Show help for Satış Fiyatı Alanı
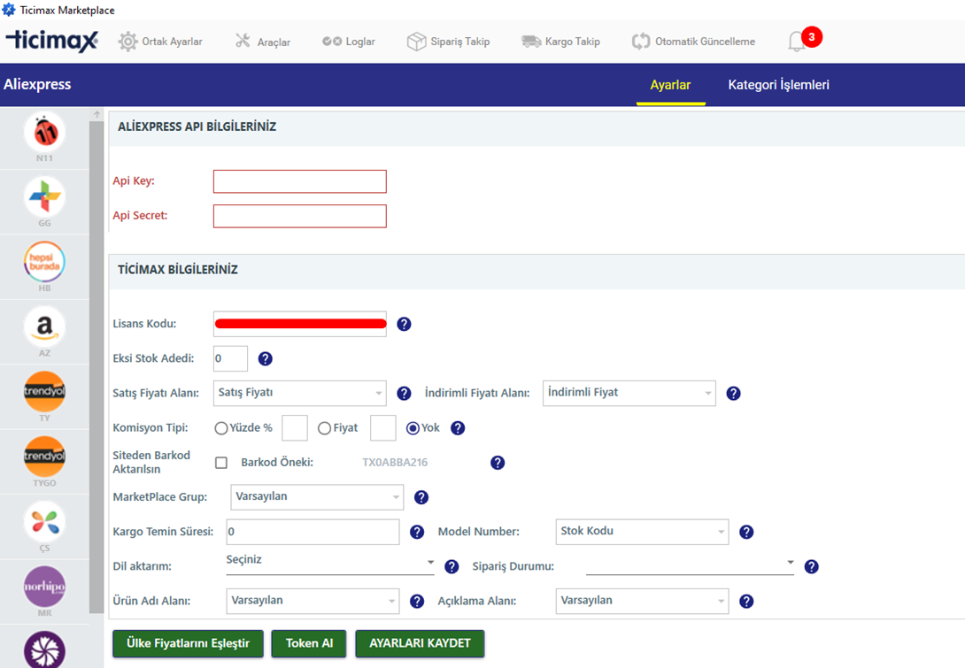This screenshot has height=668, width=965. coord(404,393)
